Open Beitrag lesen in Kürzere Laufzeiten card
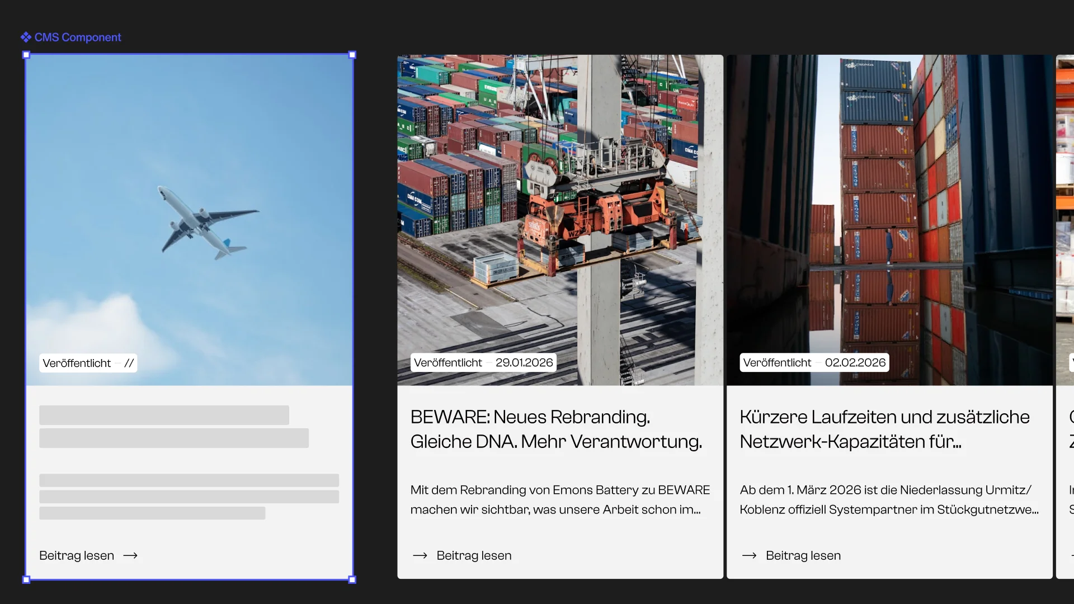Image resolution: width=1074 pixels, height=604 pixels. [x=803, y=555]
